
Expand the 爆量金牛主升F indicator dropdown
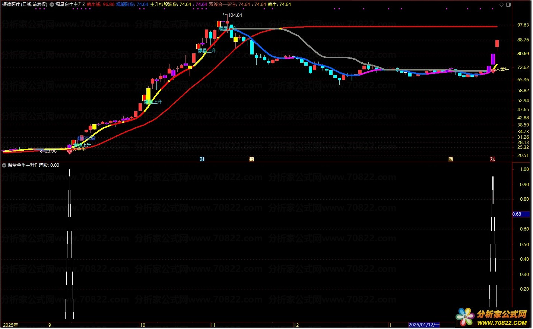pos(4,165)
